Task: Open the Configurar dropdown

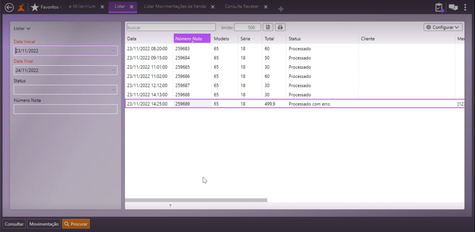Action: [x=443, y=27]
